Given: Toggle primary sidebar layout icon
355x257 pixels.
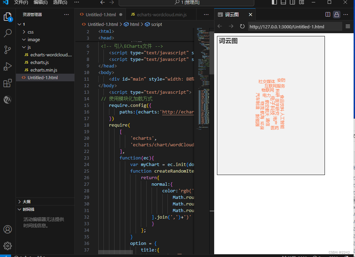Looking at the screenshot, I should pyautogui.click(x=274, y=2).
